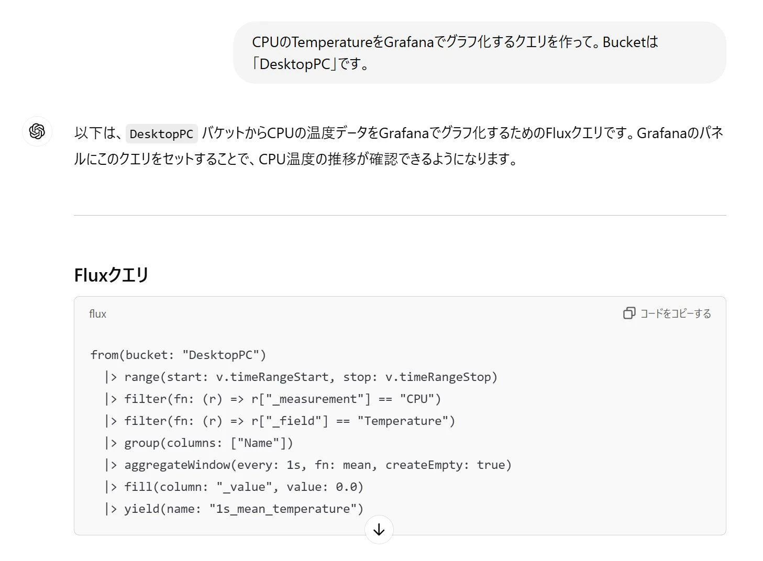Click the scroll-to-bottom down arrow button
Image resolution: width=763 pixels, height=561 pixels.
point(379,530)
